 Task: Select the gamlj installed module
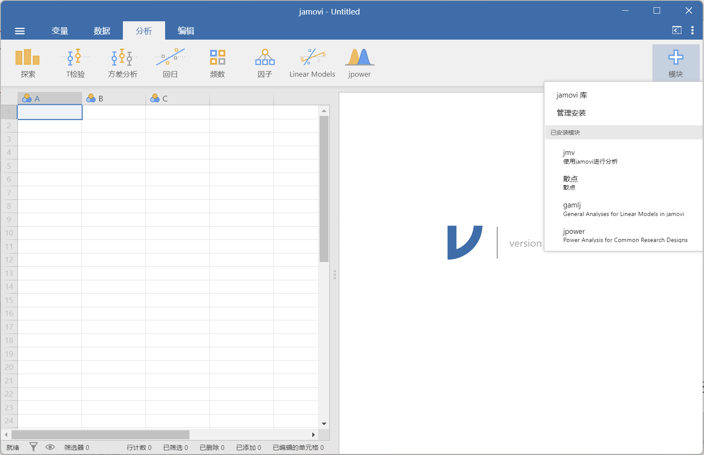point(624,209)
